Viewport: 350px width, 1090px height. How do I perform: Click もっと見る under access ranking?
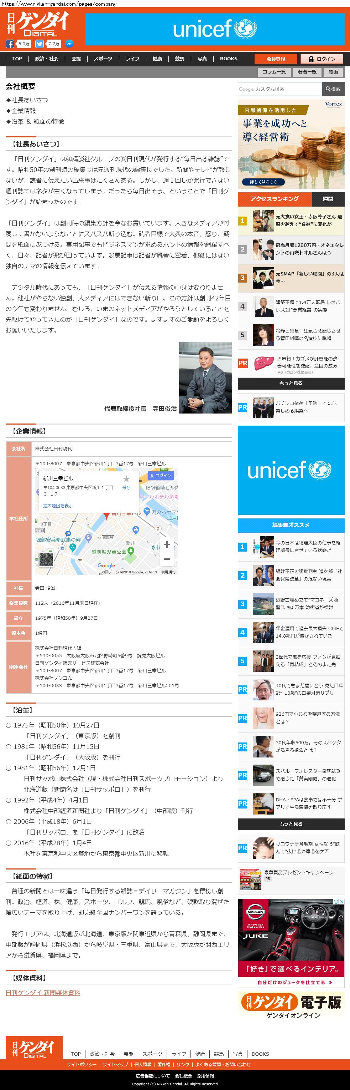click(291, 383)
